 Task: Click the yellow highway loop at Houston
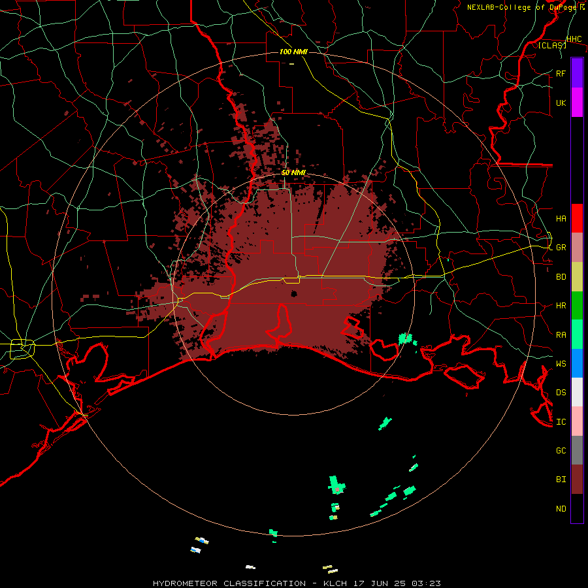22,348
